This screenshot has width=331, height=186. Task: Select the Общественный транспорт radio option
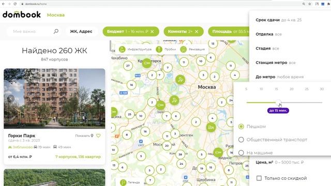(241, 139)
